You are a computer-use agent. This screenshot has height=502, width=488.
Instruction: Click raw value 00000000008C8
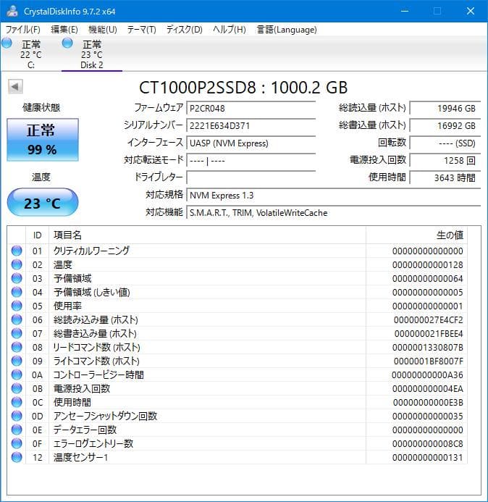(427, 444)
